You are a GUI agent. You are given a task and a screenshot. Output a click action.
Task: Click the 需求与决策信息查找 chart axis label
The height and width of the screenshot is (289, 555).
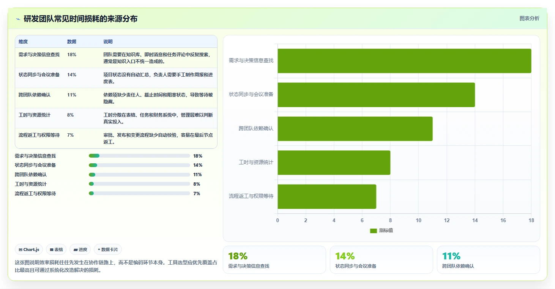coord(251,60)
